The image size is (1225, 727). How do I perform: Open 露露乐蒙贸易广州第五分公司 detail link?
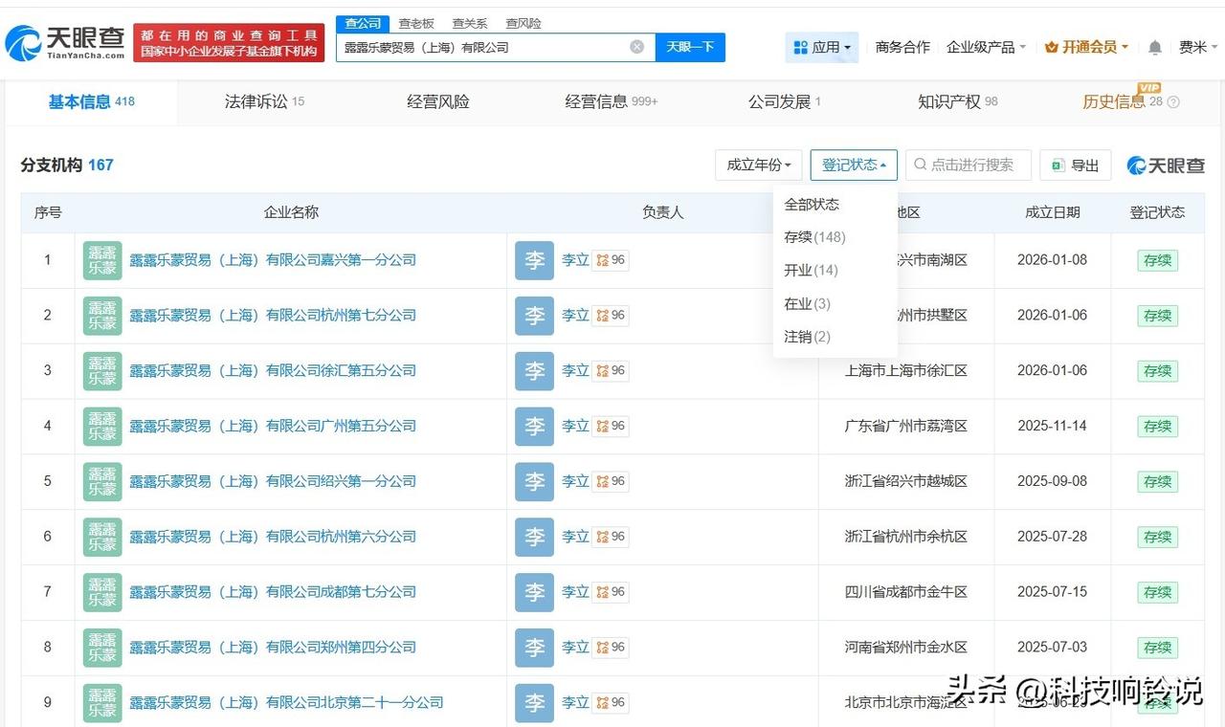[x=296, y=426]
